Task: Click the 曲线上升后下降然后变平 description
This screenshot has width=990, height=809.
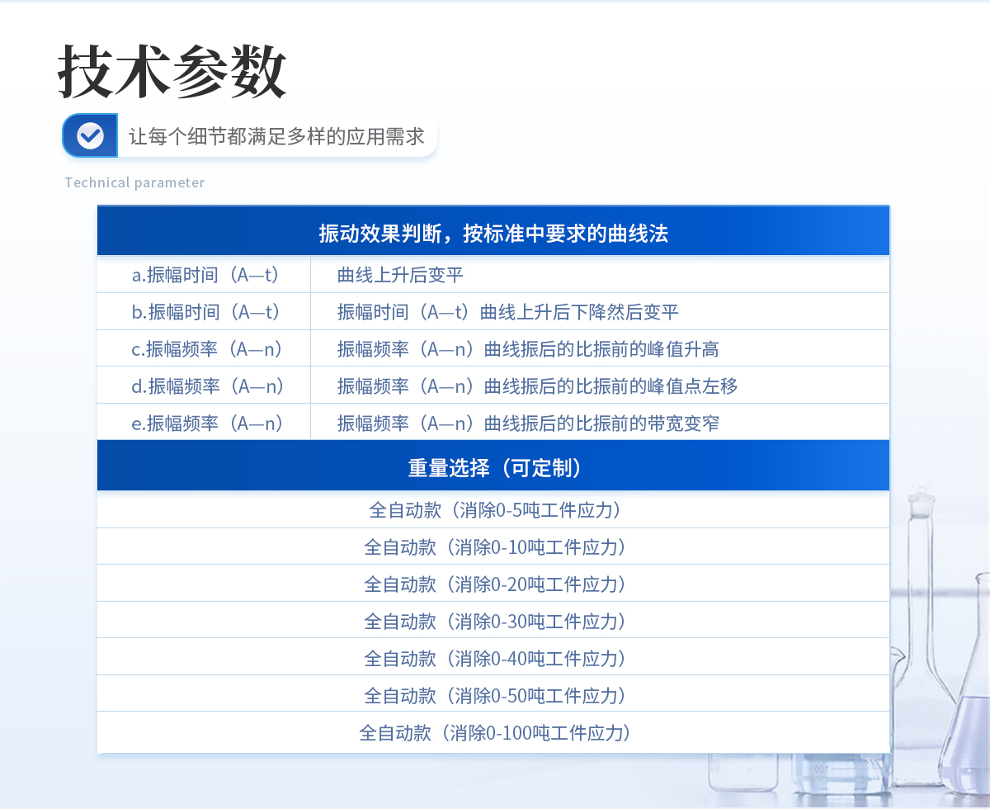Action: pos(507,312)
